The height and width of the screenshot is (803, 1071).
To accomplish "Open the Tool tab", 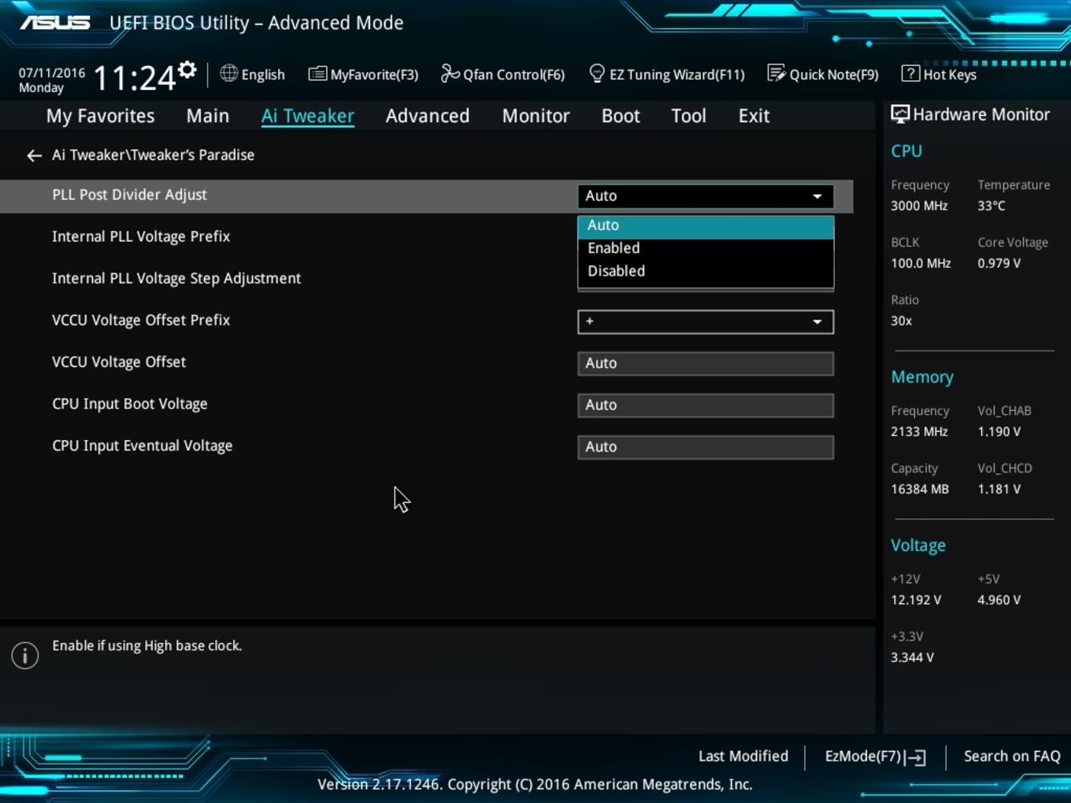I will pos(688,116).
